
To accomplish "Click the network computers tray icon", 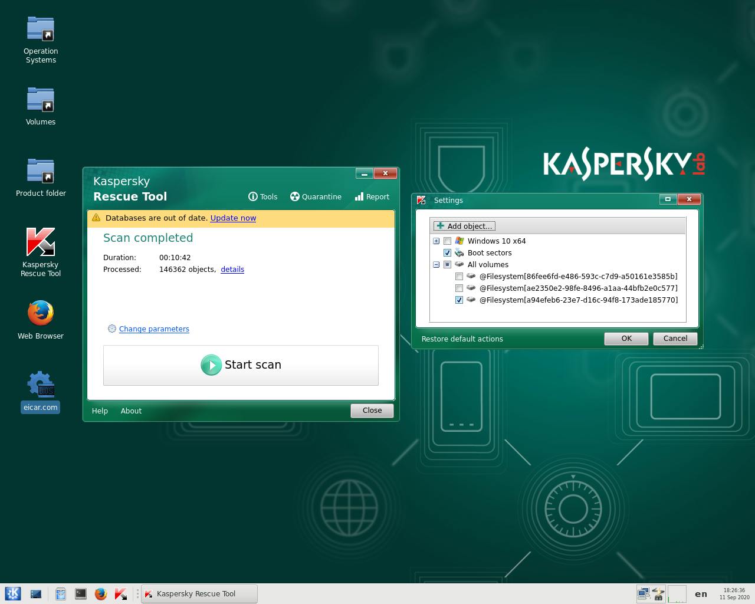I will click(644, 593).
